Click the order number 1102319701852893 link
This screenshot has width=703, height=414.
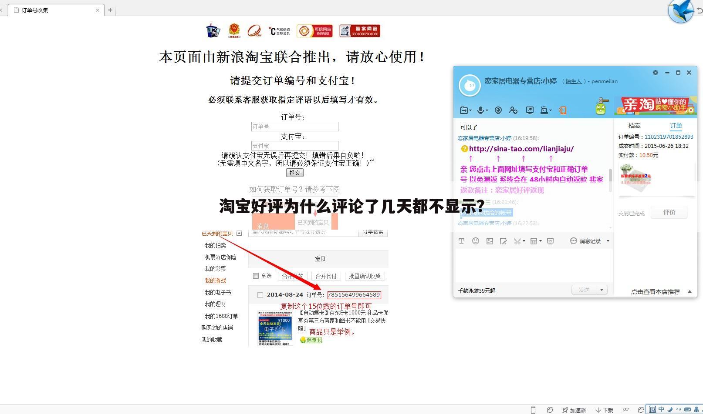669,137
